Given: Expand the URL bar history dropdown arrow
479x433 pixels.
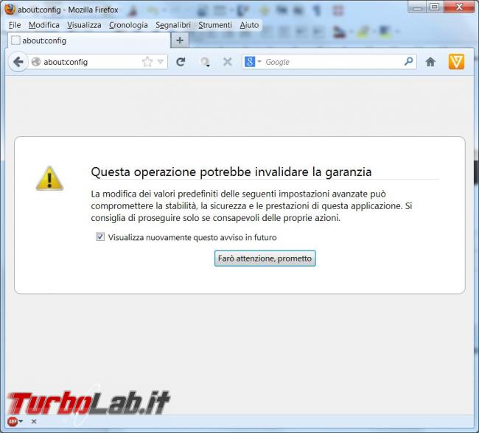Looking at the screenshot, I should (161, 62).
